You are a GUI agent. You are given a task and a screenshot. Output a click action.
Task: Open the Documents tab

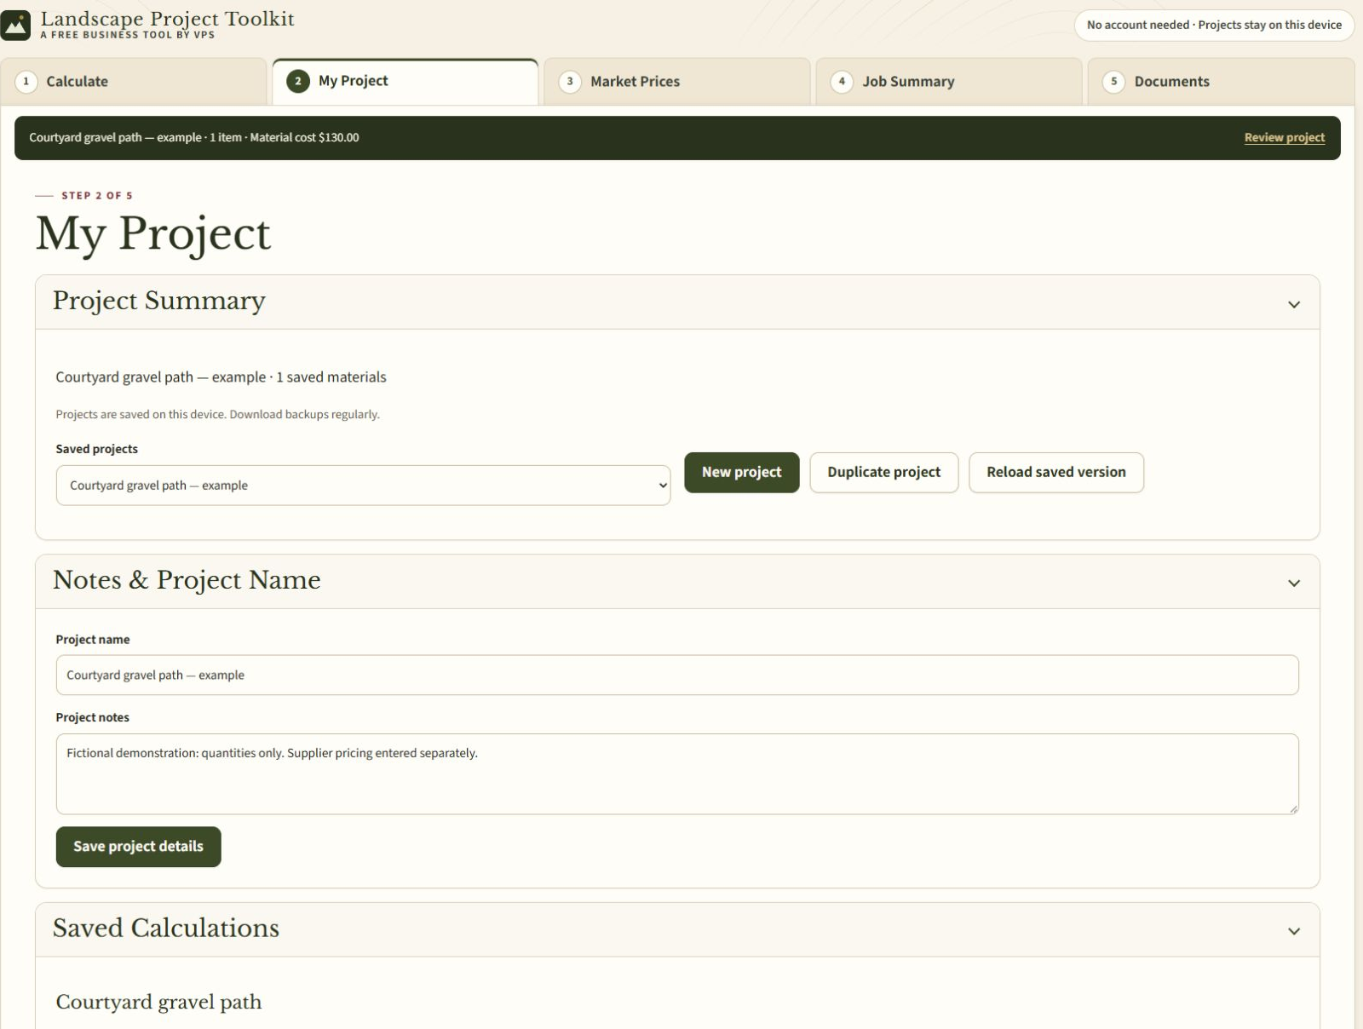pyautogui.click(x=1221, y=82)
